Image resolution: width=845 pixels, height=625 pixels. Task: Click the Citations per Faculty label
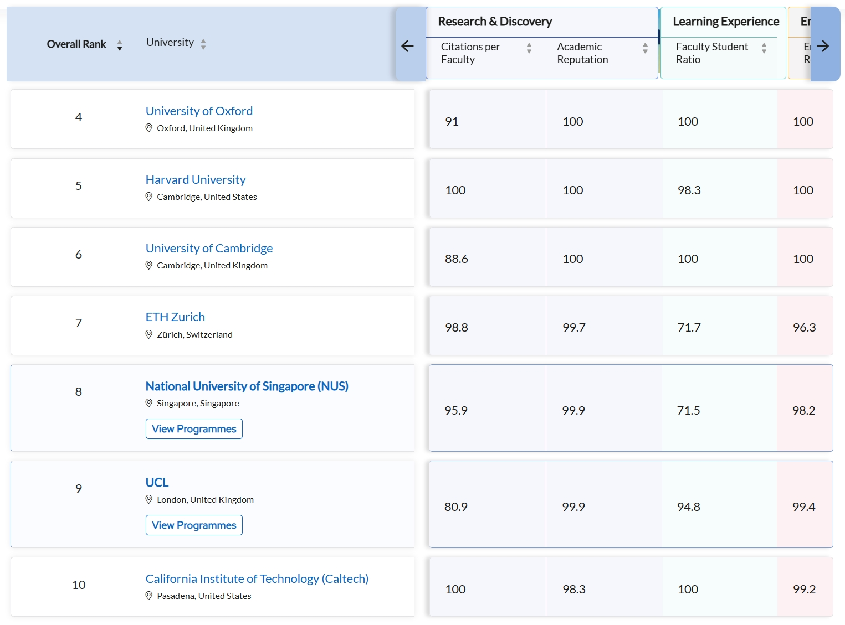[470, 53]
